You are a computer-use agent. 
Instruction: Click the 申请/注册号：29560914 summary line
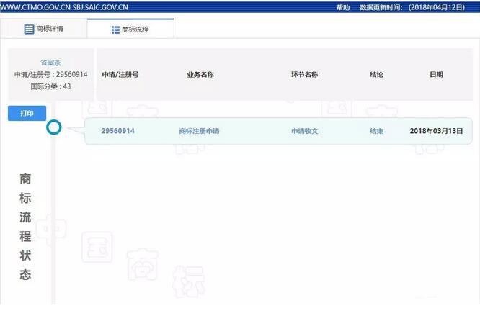click(51, 74)
